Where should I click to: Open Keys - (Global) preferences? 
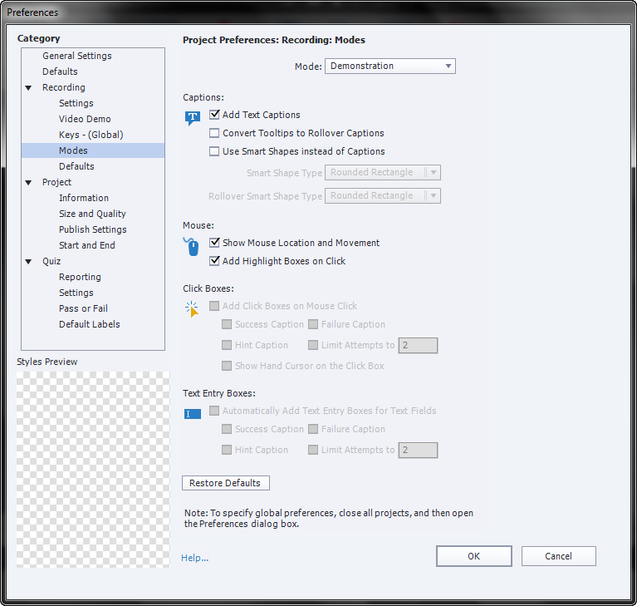[x=91, y=135]
